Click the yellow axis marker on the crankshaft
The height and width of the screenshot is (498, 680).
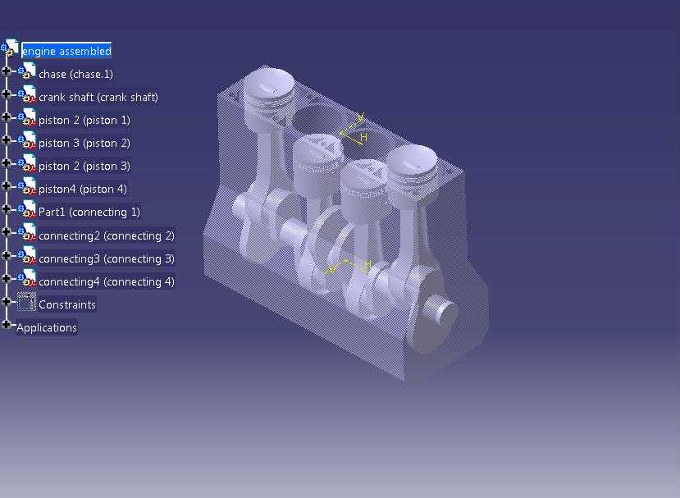coord(349,267)
